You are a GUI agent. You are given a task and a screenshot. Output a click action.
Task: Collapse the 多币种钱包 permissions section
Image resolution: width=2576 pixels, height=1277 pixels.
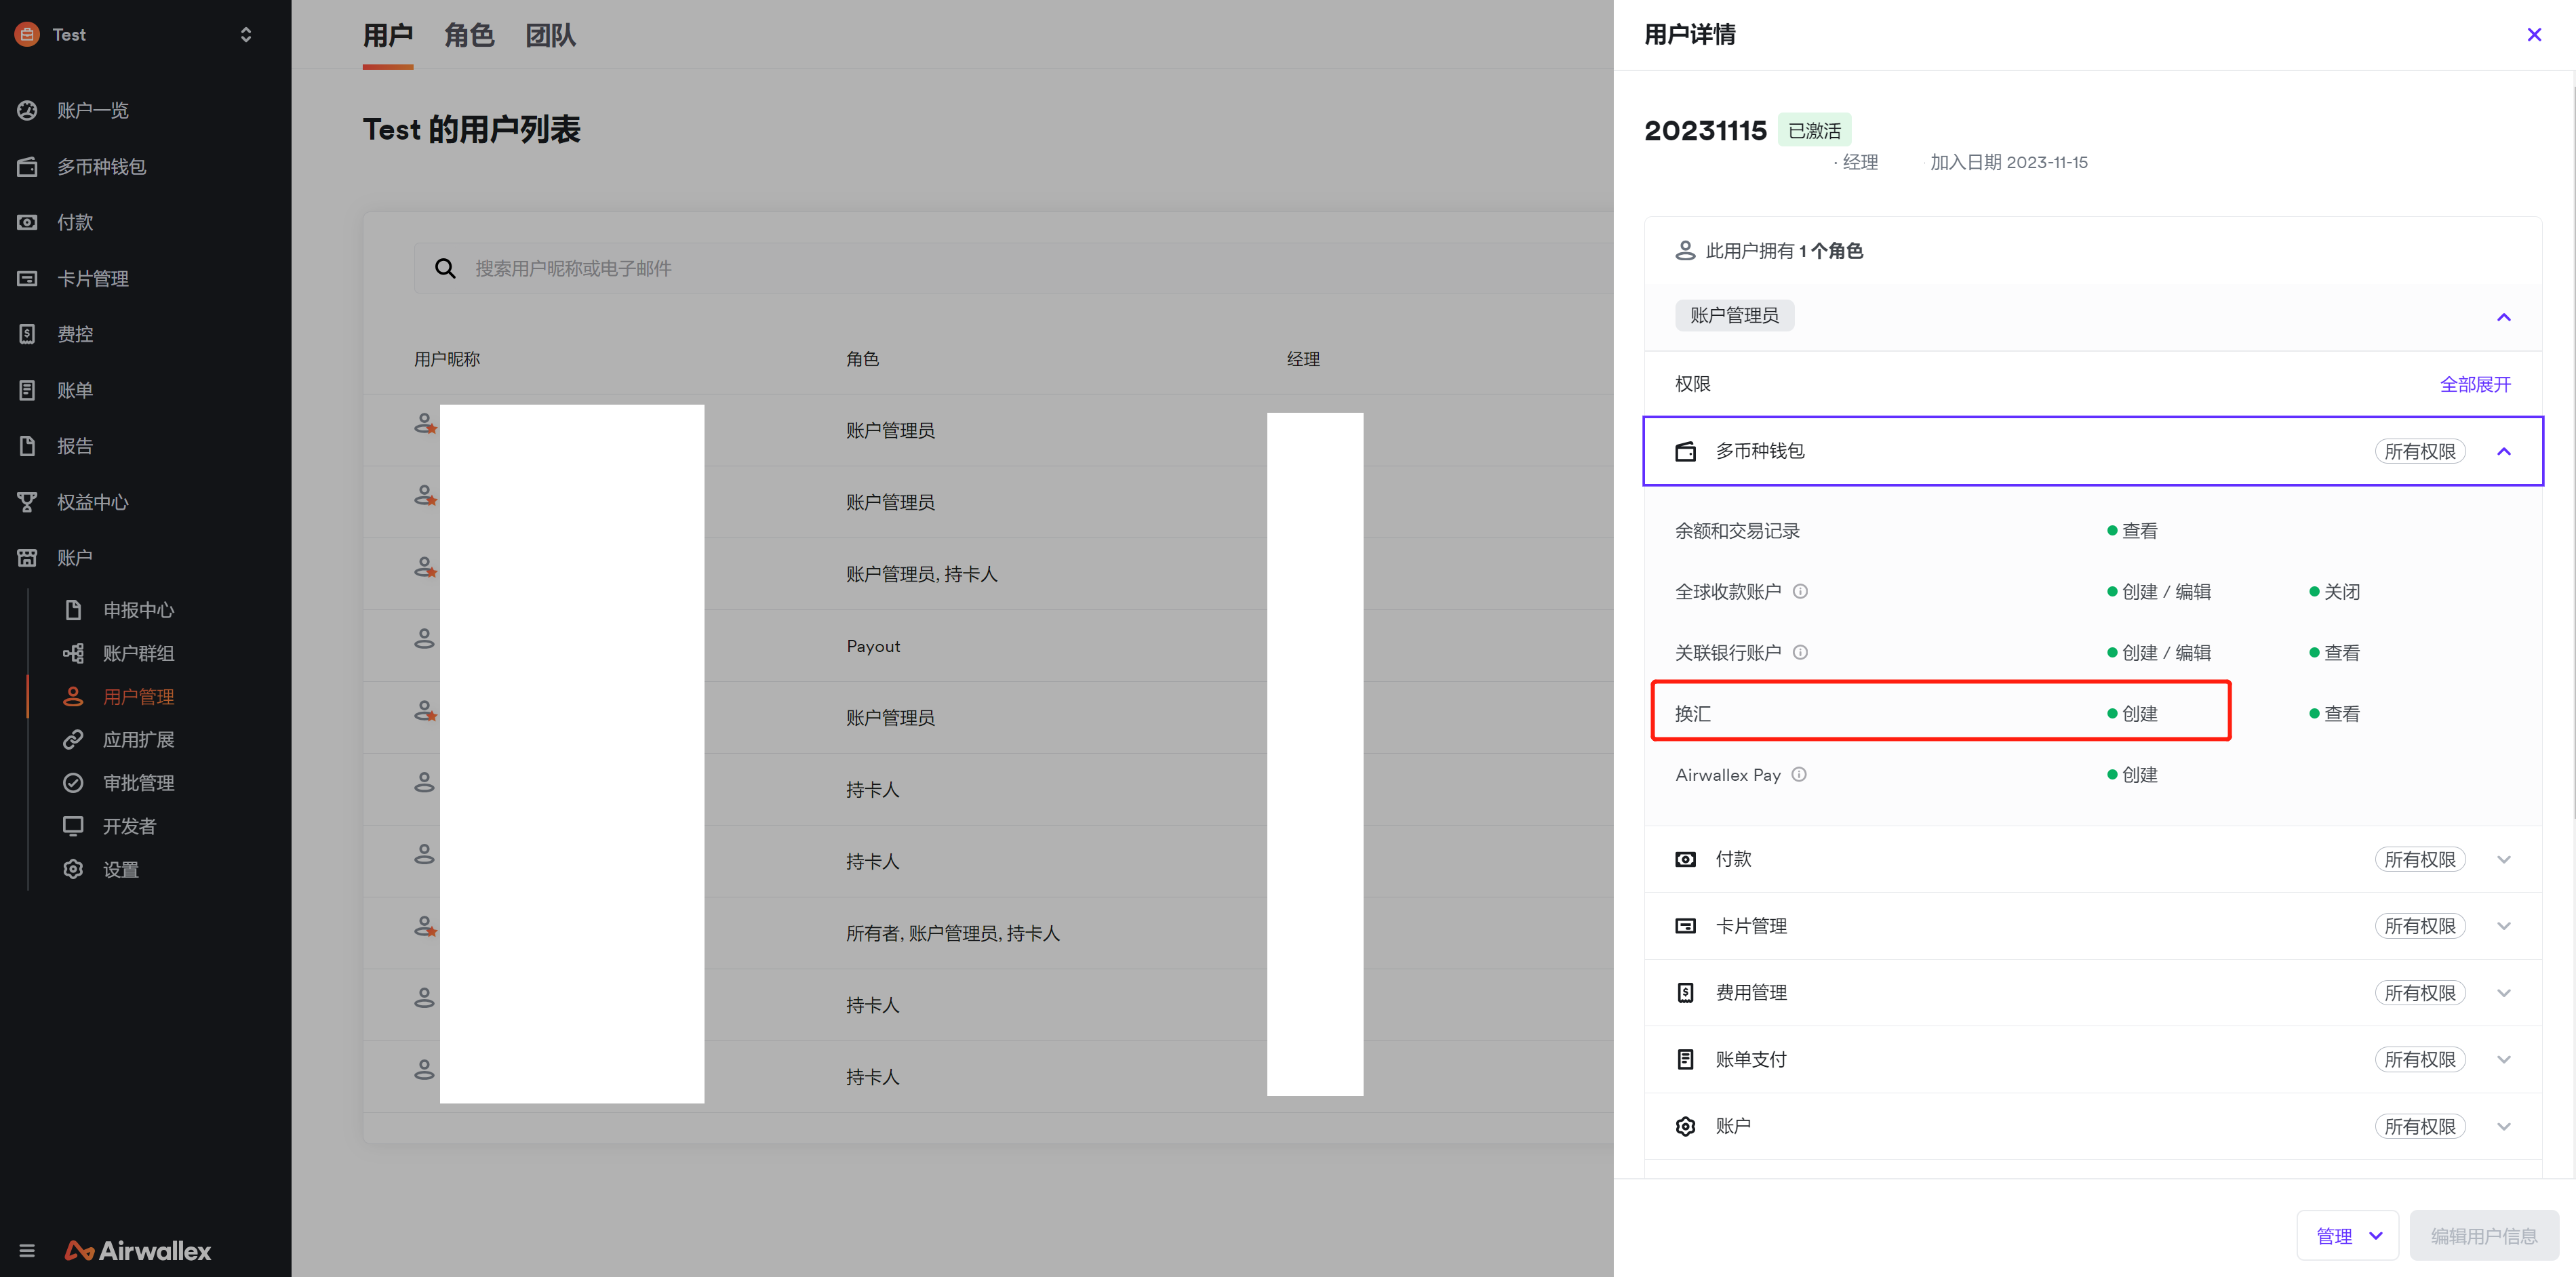tap(2503, 452)
